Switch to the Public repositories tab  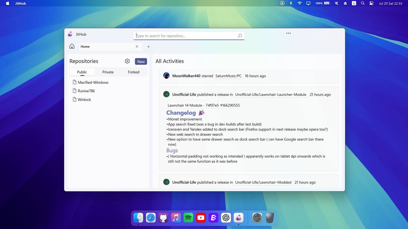click(82, 72)
